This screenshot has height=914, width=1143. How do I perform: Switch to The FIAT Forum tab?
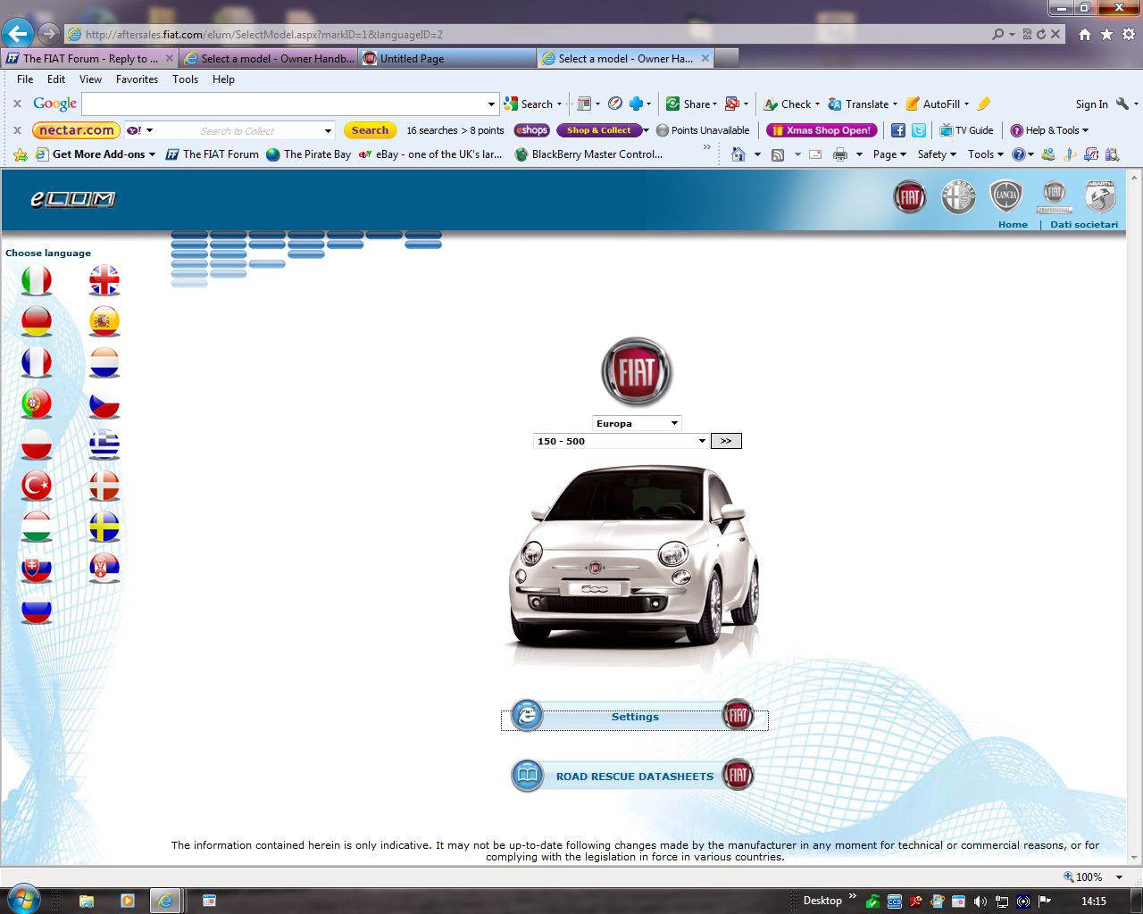(x=89, y=58)
